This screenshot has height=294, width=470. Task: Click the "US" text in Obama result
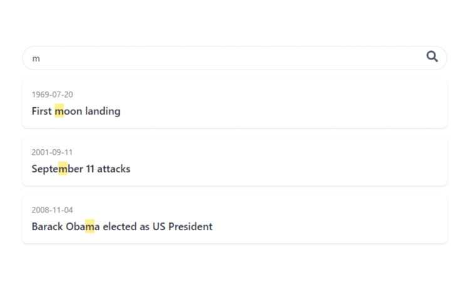159,226
